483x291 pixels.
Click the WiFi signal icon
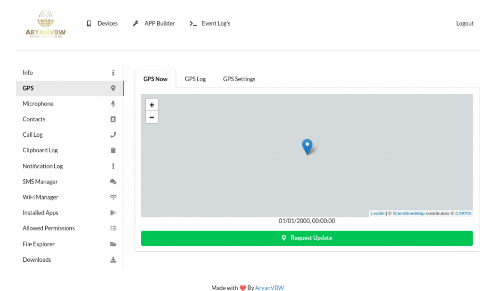click(113, 197)
